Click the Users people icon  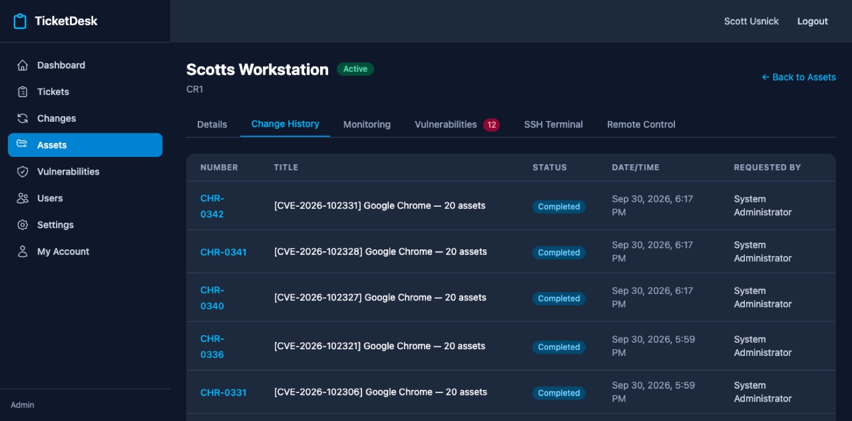(x=23, y=198)
